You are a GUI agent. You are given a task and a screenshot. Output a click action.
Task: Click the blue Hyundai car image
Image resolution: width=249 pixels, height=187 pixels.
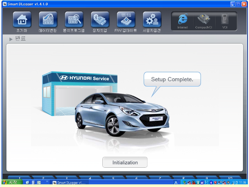[x=122, y=114]
